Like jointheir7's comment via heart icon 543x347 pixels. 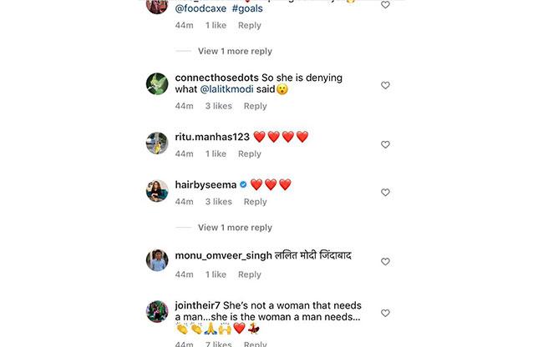pos(385,313)
